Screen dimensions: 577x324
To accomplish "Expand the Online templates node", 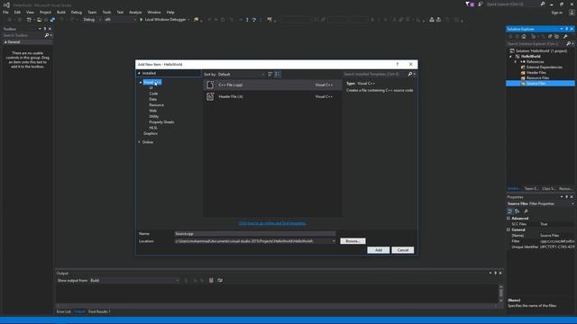I will (x=139, y=142).
